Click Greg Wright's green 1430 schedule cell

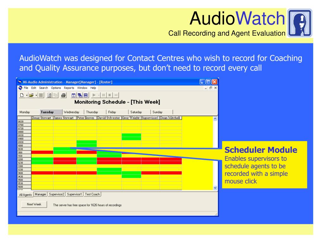coord(131,176)
